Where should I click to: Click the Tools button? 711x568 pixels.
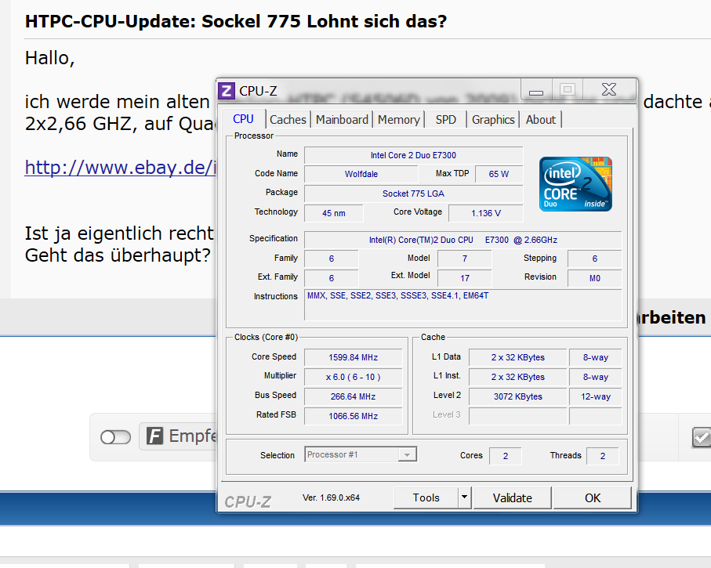click(426, 497)
